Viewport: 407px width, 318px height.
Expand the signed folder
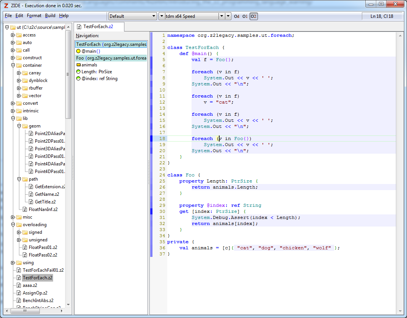[19, 232]
